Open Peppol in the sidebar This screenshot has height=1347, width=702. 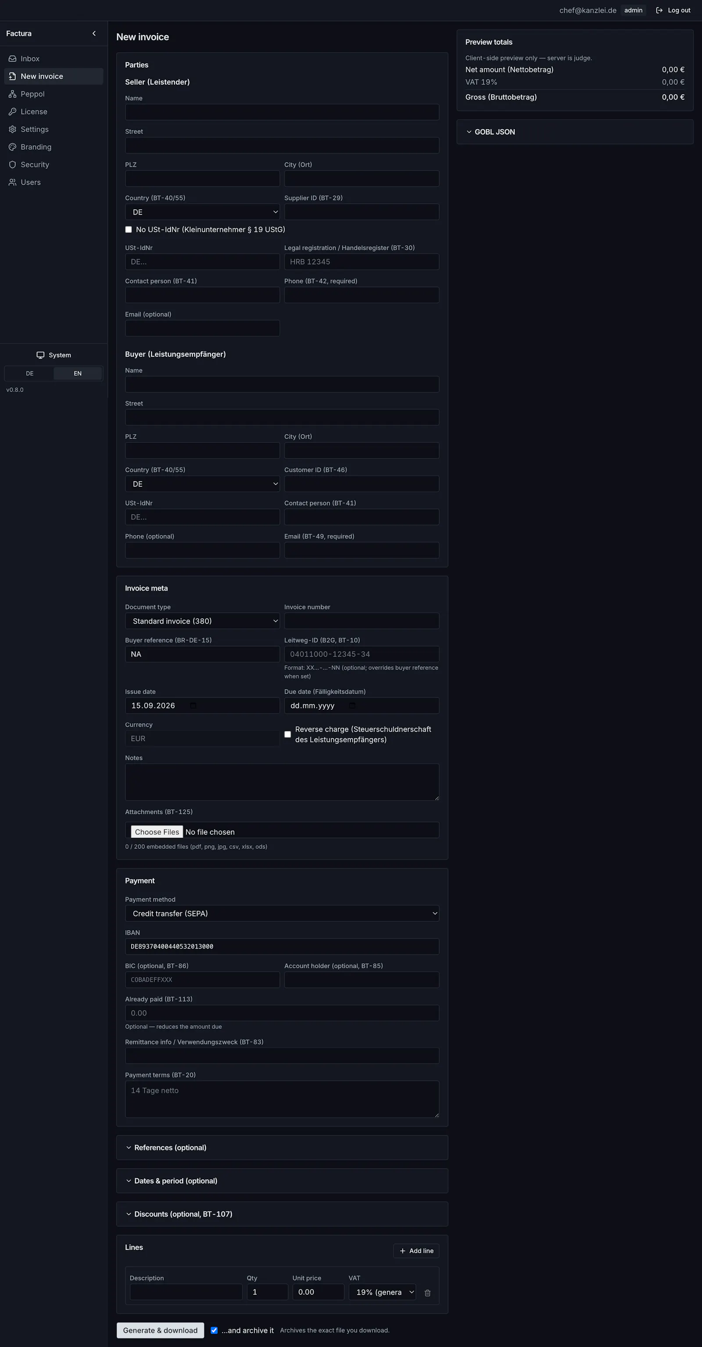(54, 94)
